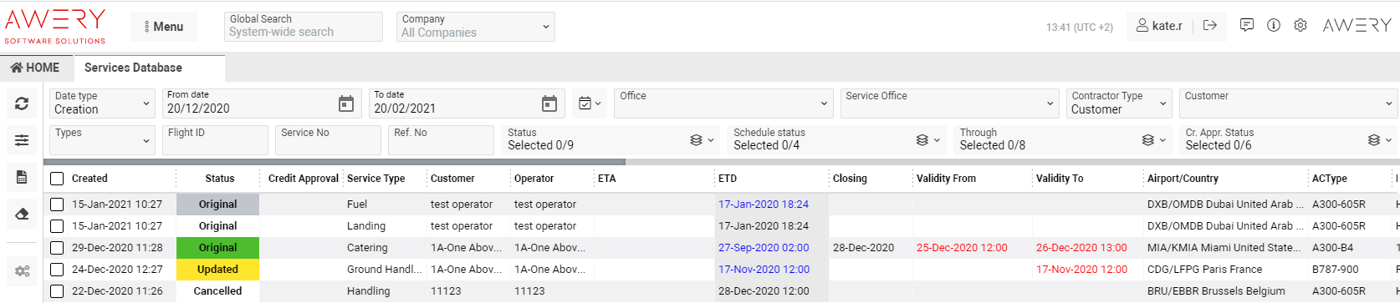
Task: Sort by the Service Type column header
Action: tap(376, 179)
